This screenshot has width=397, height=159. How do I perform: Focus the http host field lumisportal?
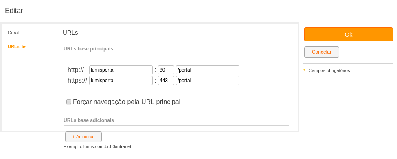click(121, 70)
